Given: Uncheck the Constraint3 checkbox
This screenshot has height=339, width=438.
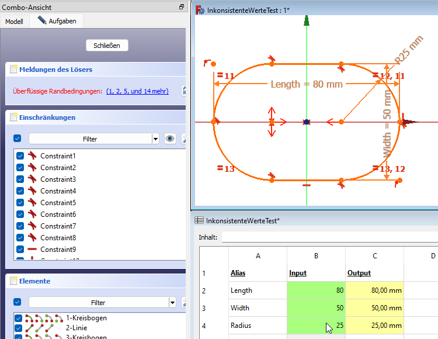Looking at the screenshot, I should point(20,179).
